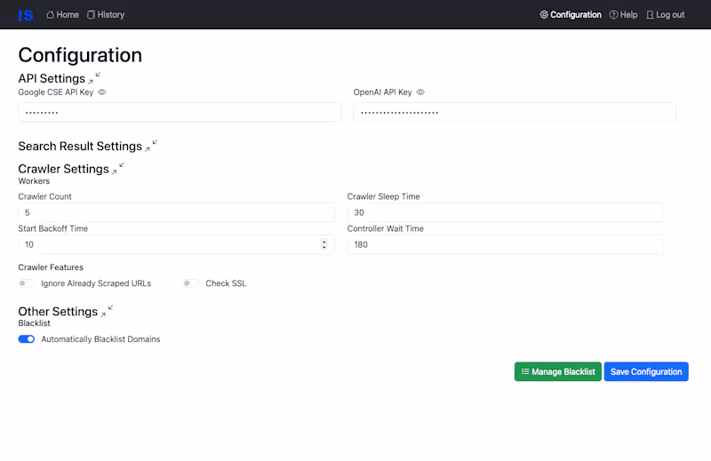This screenshot has width=711, height=461.
Task: Turn on the Check SSL switch
Action: pos(191,284)
